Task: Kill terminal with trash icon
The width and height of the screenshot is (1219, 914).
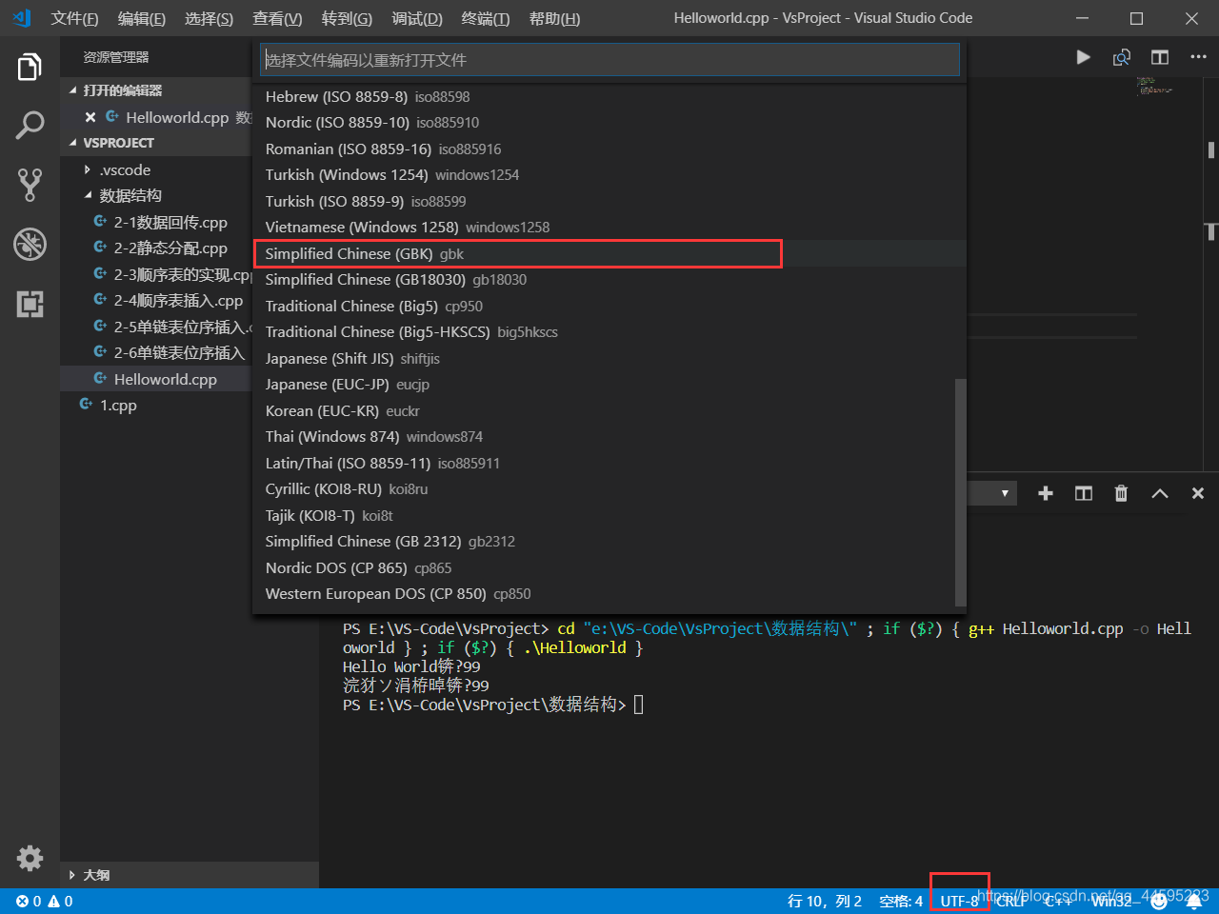Action: (1121, 493)
